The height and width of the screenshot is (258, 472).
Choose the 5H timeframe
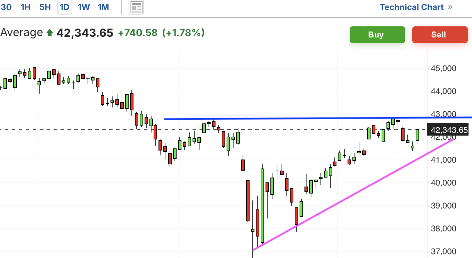[45, 7]
